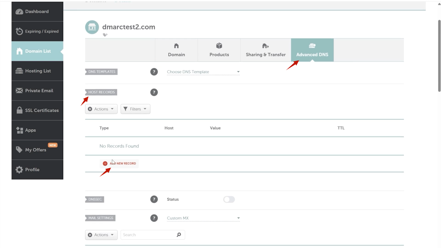Click the page vertical scrollbar thumb
The image size is (441, 248).
[x=439, y=55]
